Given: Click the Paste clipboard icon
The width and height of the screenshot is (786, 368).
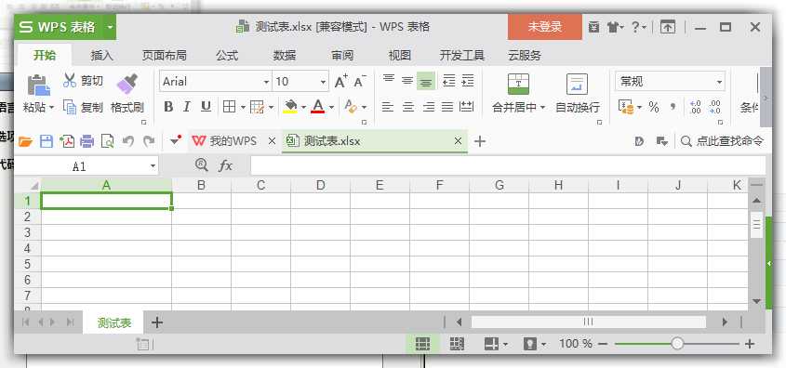Looking at the screenshot, I should (39, 85).
